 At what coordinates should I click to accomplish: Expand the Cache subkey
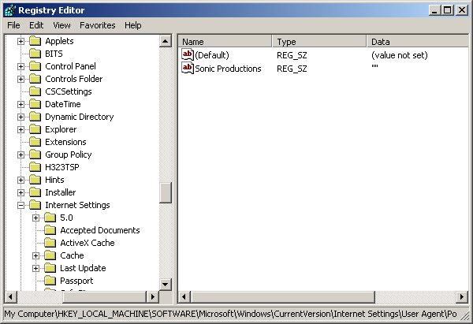tap(36, 255)
